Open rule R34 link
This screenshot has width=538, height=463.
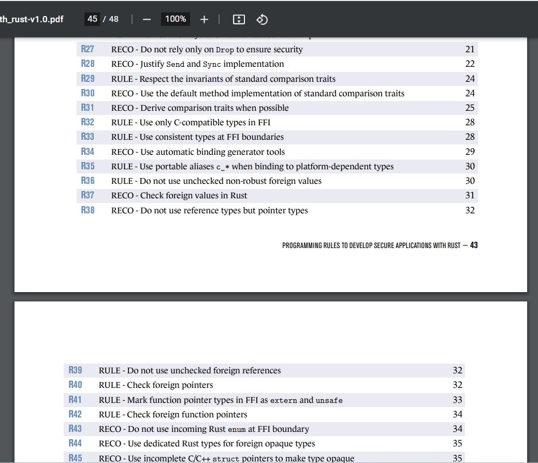click(x=88, y=152)
